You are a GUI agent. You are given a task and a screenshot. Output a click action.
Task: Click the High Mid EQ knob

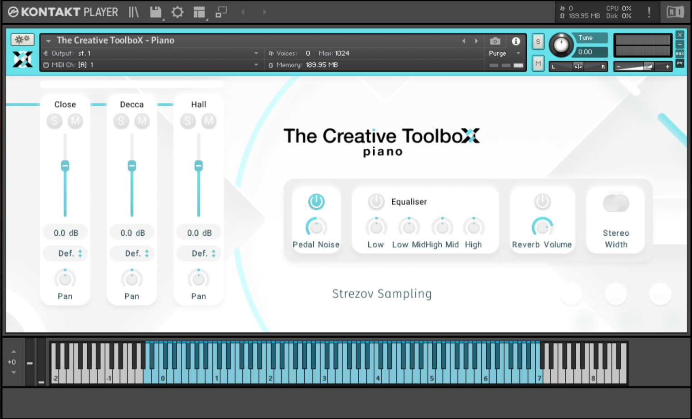tap(442, 227)
